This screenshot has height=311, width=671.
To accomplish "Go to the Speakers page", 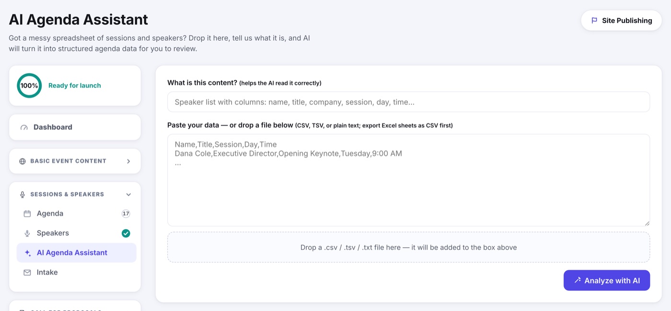I will [x=77, y=233].
